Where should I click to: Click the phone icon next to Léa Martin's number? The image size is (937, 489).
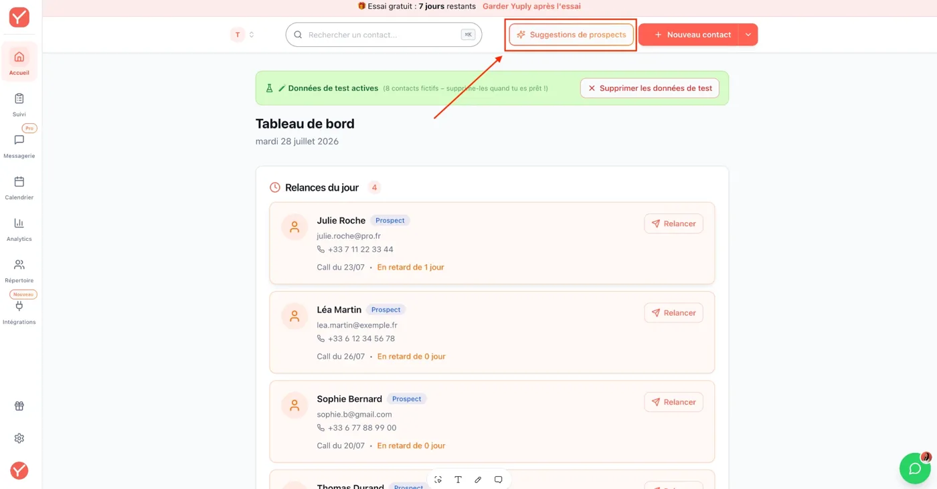coord(321,338)
